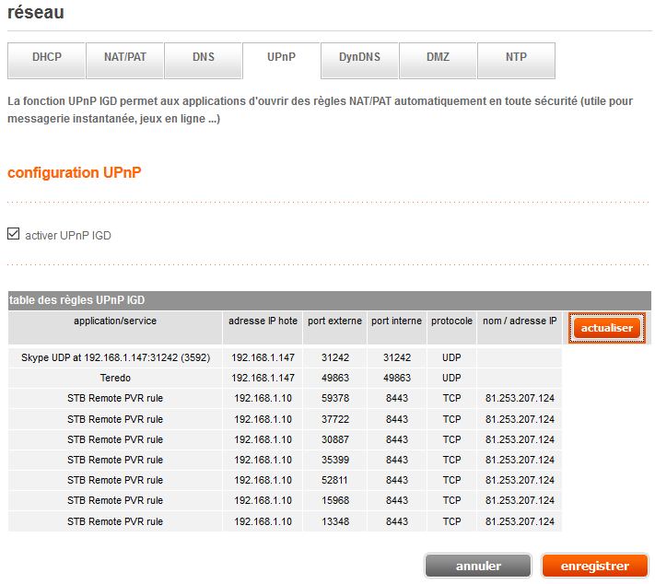Click the UPnP tab
The width and height of the screenshot is (655, 584).
click(x=281, y=57)
